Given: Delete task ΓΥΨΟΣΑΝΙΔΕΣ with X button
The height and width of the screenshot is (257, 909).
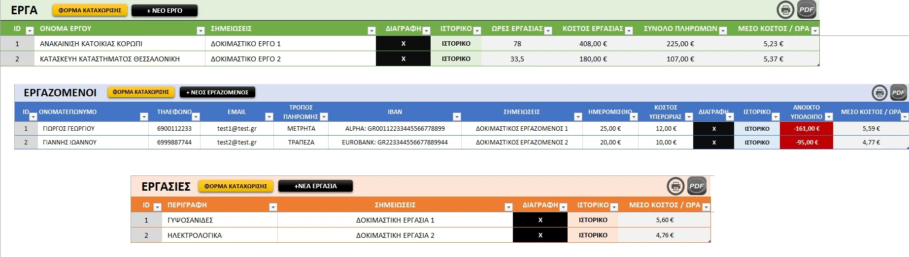Looking at the screenshot, I should pos(540,220).
